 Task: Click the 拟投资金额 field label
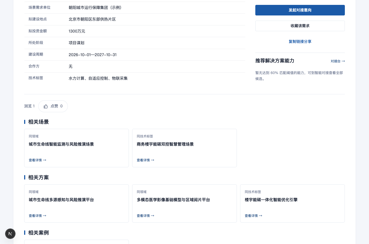pos(38,31)
